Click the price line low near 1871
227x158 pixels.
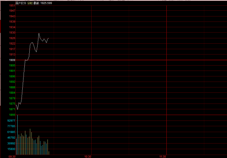[17, 109]
